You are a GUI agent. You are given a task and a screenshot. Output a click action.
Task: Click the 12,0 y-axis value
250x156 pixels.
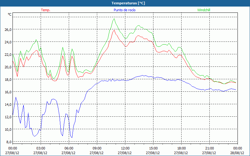point(8,117)
